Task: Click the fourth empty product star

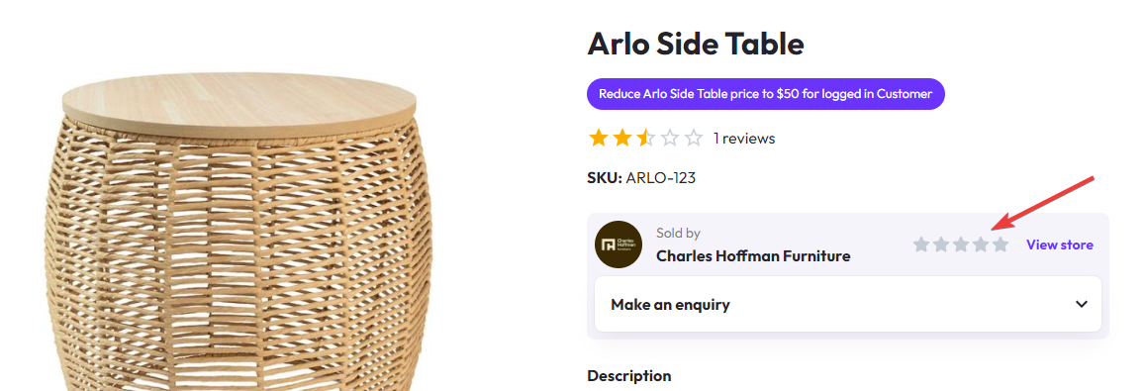Action: 670,138
